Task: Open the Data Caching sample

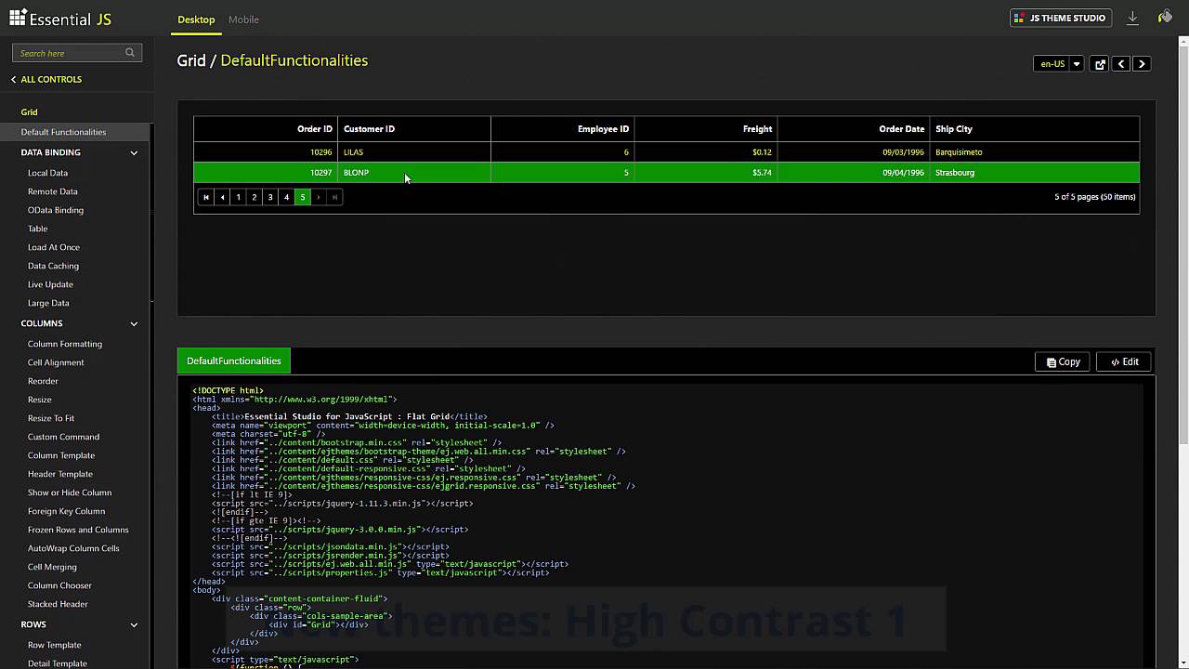Action: point(53,266)
